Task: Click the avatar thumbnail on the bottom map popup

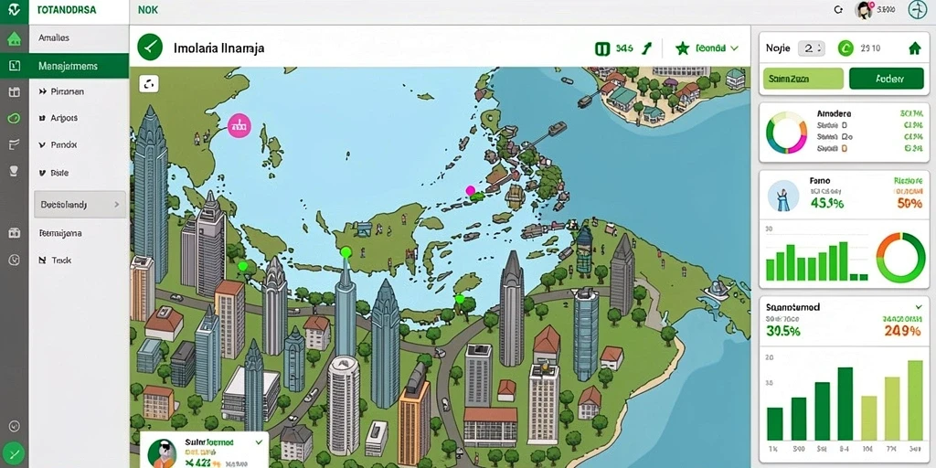Action: [x=162, y=453]
